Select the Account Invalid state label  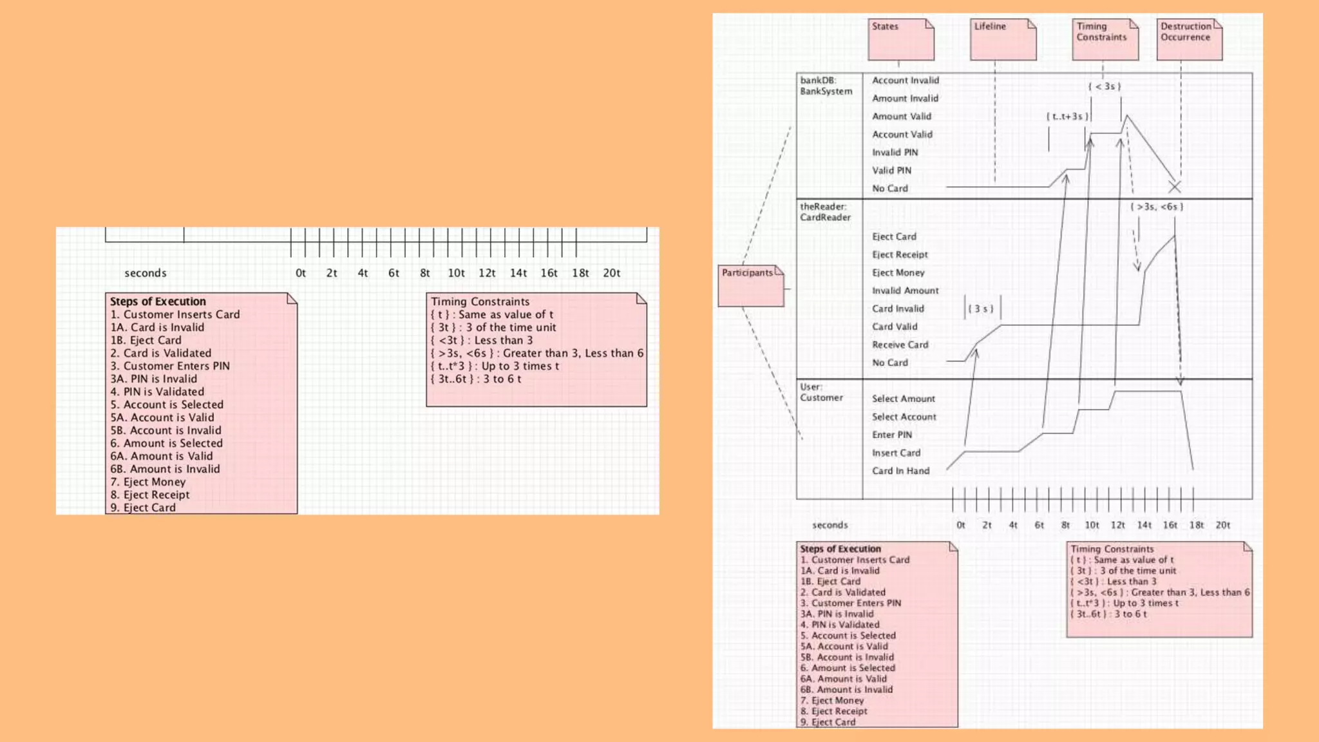(x=905, y=81)
